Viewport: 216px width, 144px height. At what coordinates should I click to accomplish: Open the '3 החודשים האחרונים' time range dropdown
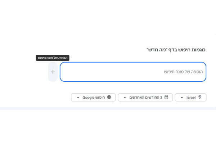tap(145, 98)
